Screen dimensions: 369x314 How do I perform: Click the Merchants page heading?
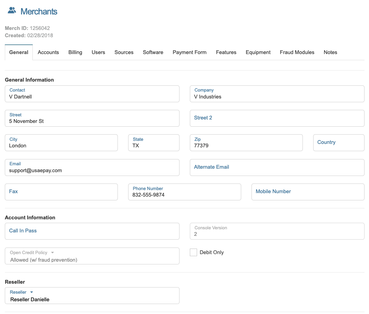coord(39,11)
